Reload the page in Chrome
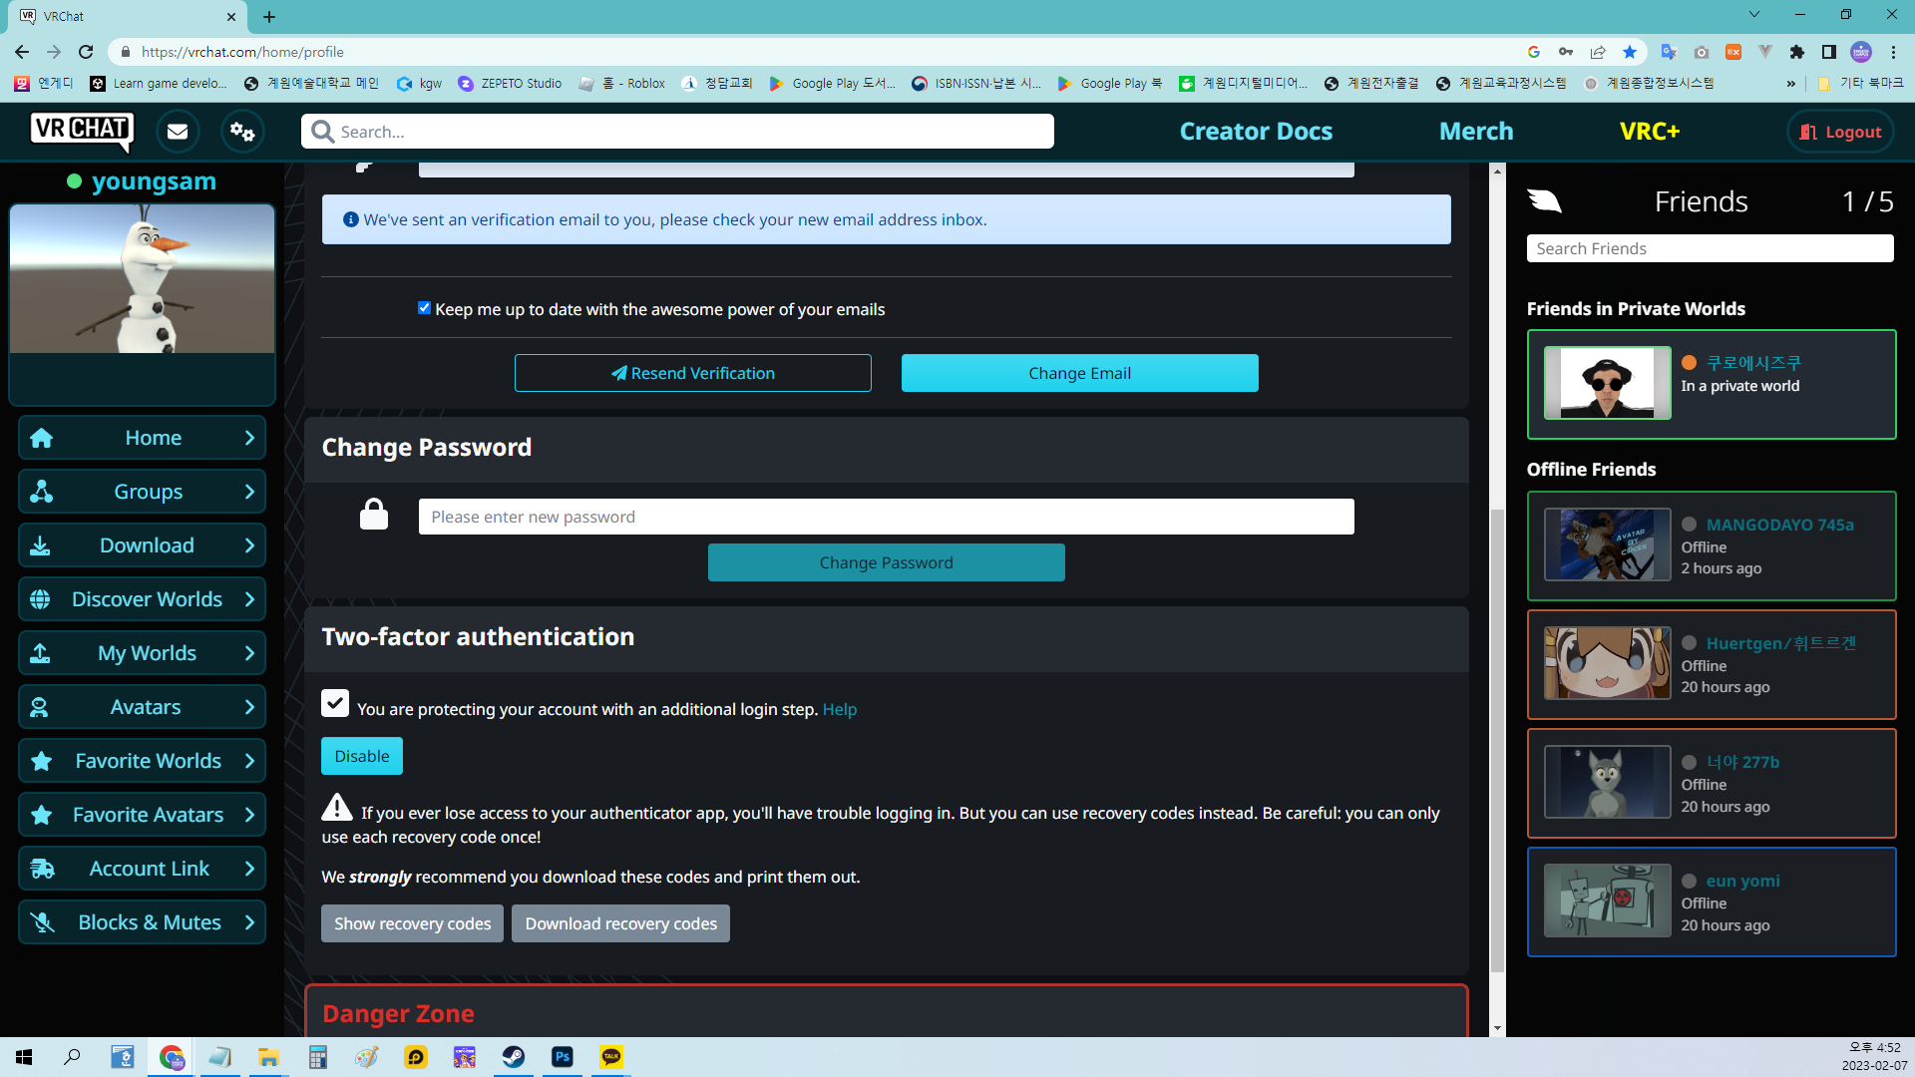This screenshot has width=1915, height=1077. pyautogui.click(x=86, y=52)
